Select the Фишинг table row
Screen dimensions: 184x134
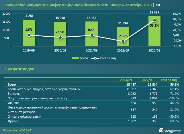[x=92, y=103]
